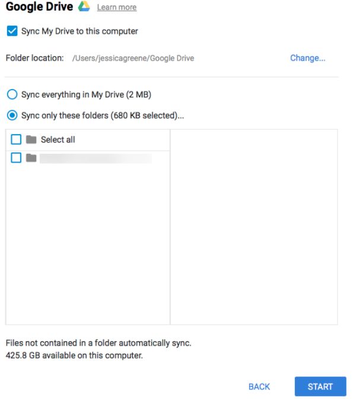The width and height of the screenshot is (359, 399).
Task: Select the blurred folder name row
Action: point(95,159)
